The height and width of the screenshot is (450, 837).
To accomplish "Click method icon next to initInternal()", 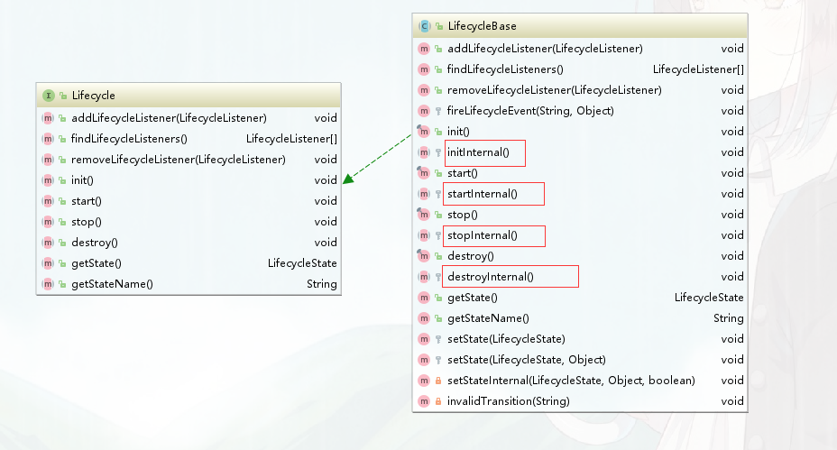I will click(424, 152).
